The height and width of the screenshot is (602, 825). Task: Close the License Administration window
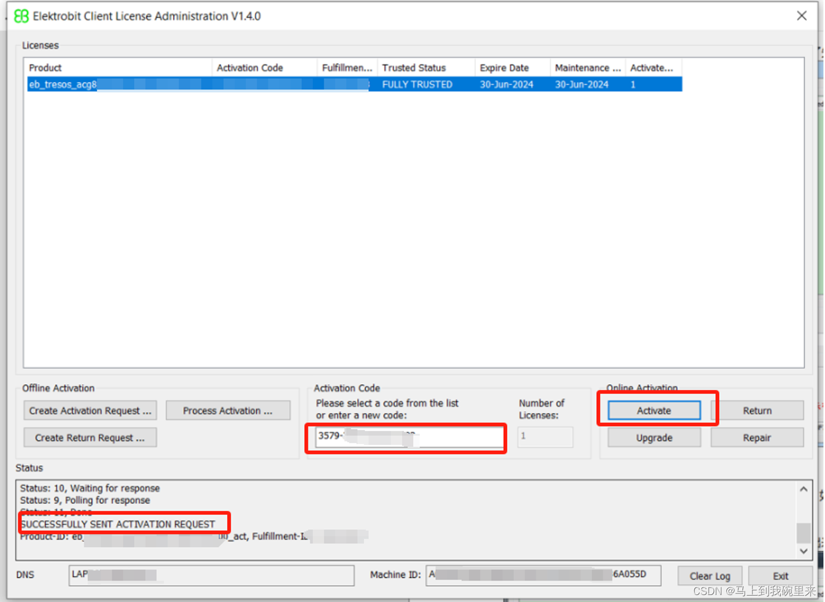(802, 16)
